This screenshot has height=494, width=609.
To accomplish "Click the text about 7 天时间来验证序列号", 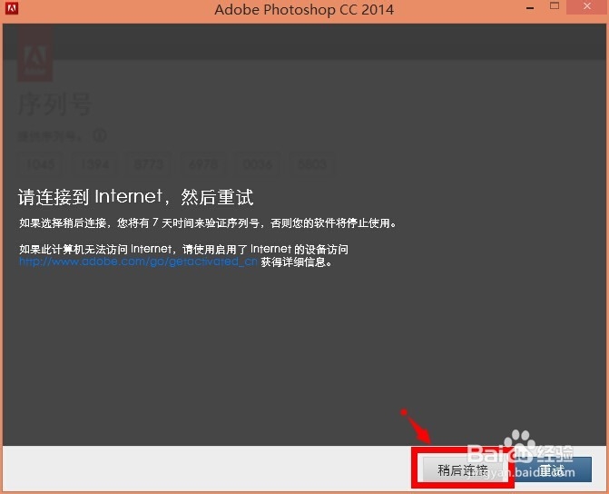I will (x=208, y=223).
